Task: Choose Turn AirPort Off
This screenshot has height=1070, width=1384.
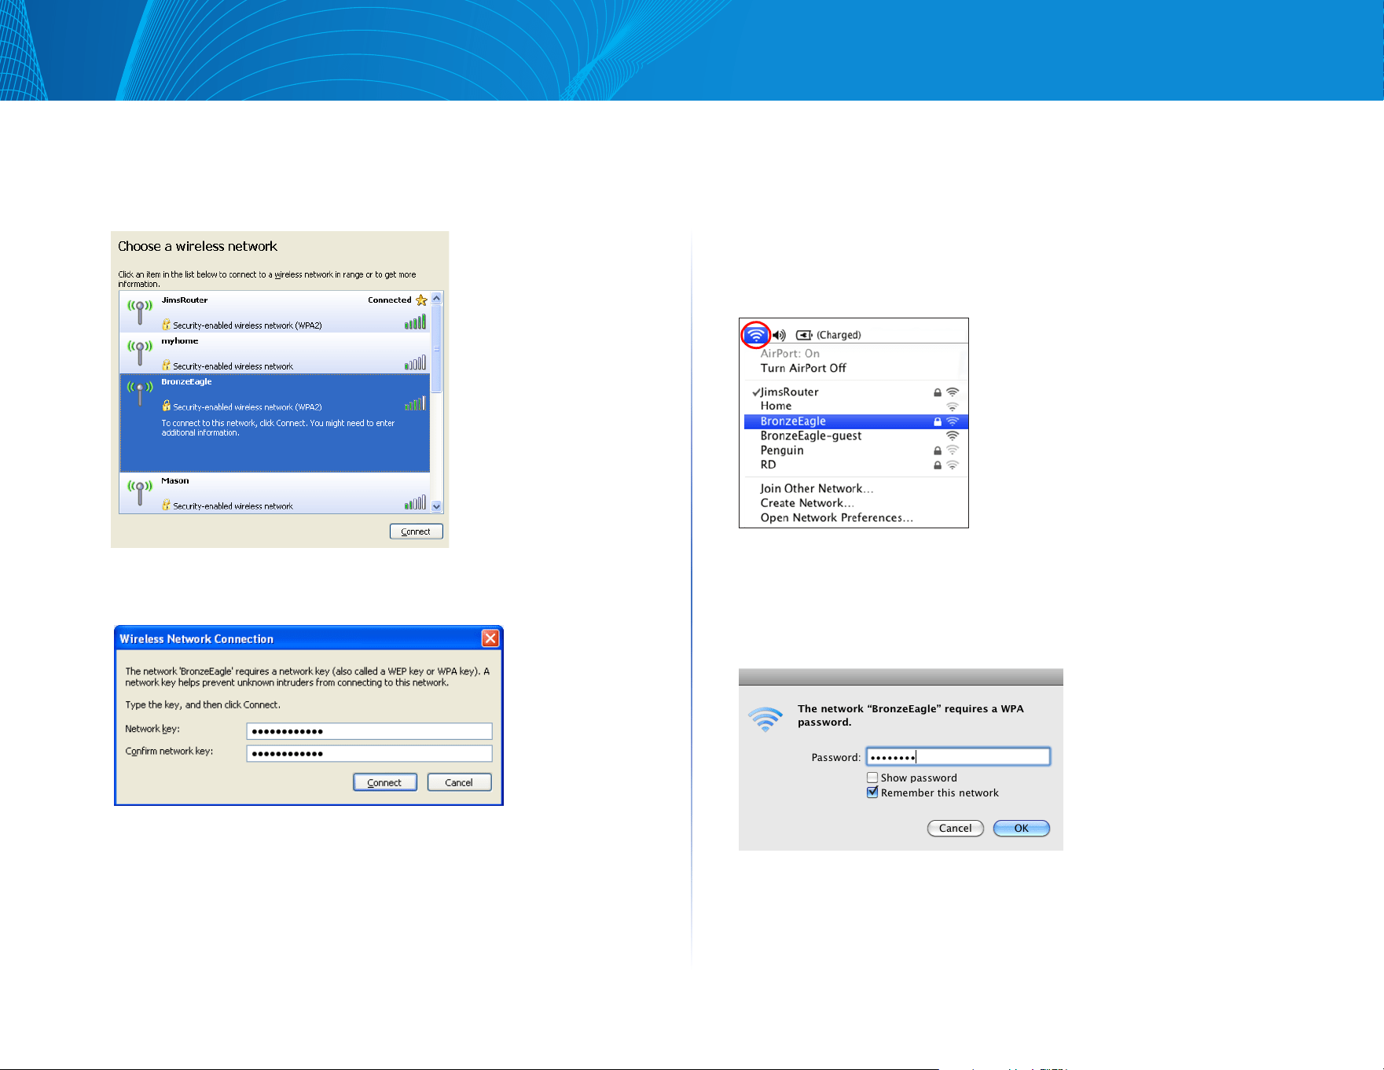Action: click(x=803, y=368)
